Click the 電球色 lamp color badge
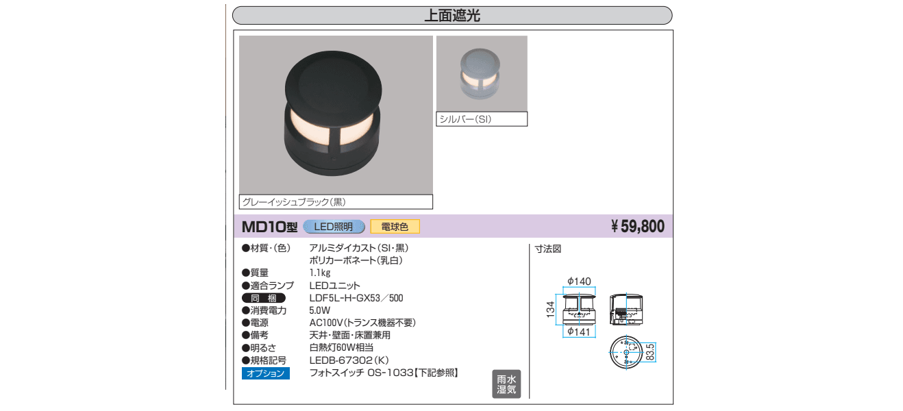 (395, 226)
